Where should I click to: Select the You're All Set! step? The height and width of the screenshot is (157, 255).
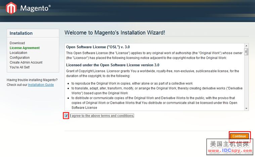click(19, 67)
